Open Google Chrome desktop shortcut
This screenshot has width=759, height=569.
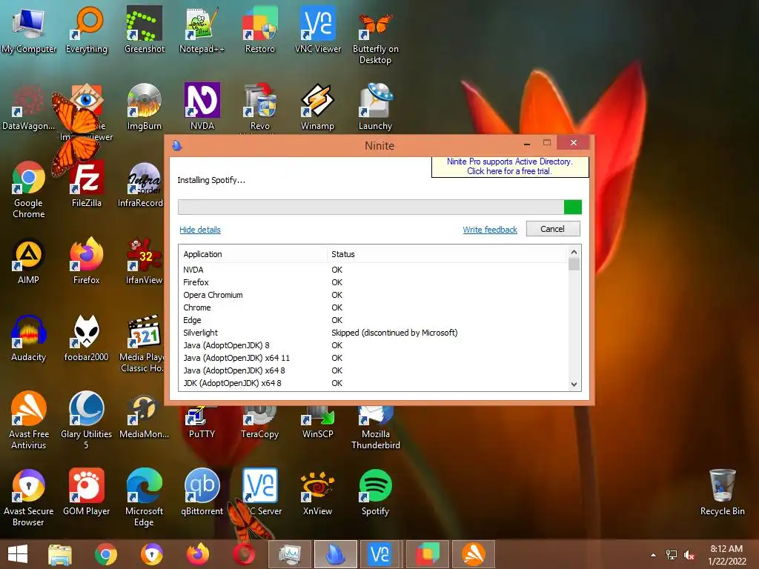29,189
